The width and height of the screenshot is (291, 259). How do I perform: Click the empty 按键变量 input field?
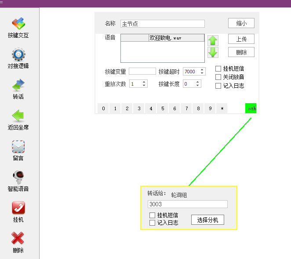click(x=142, y=71)
